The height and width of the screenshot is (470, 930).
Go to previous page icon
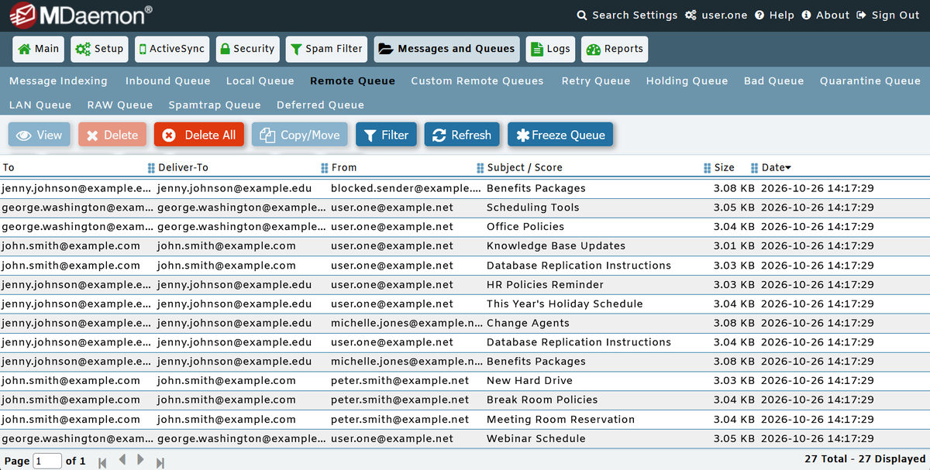click(x=122, y=460)
